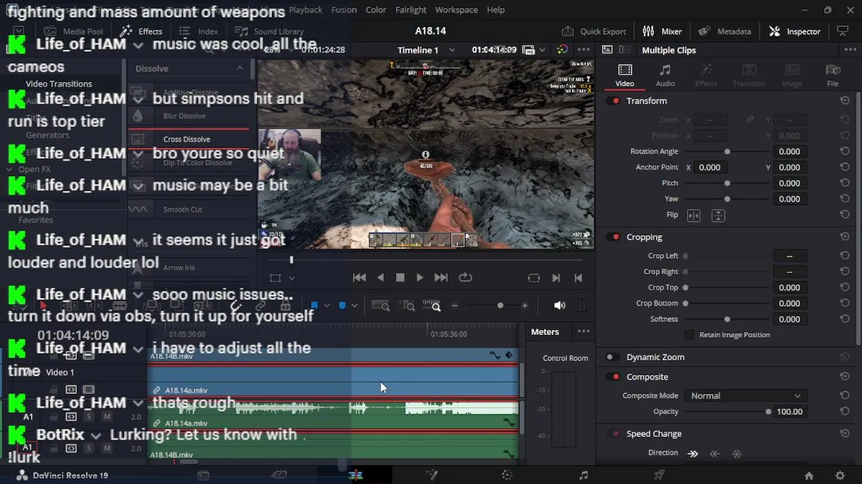The image size is (862, 484).
Task: Open viewer transform overlay dropdown arrow
Action: pos(292,278)
